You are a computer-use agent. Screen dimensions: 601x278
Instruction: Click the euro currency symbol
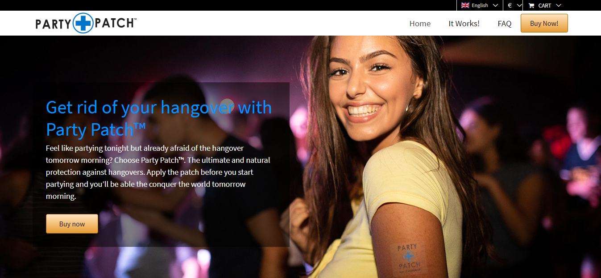click(x=510, y=5)
